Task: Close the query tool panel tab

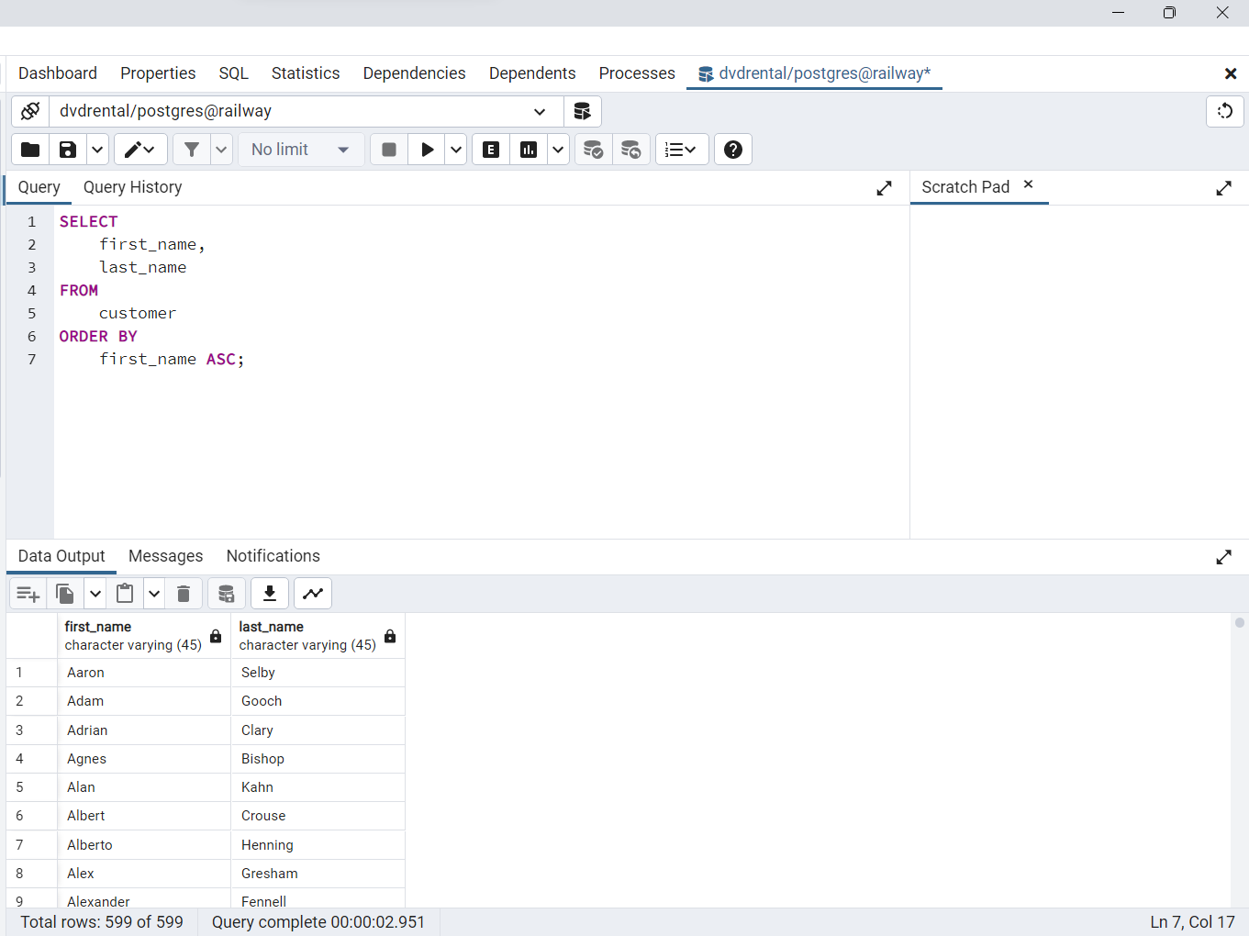Action: click(1231, 73)
